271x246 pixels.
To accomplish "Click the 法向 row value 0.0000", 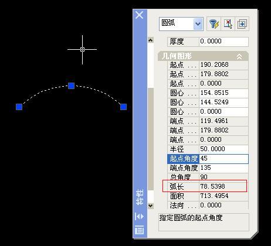I will point(223,205).
